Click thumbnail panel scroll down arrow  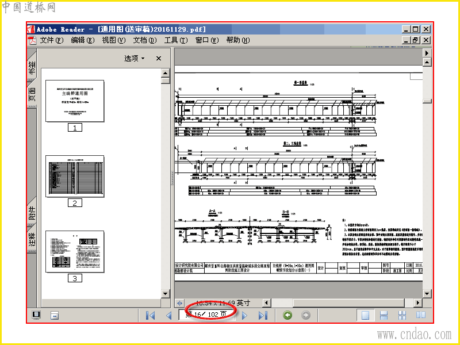pyautogui.click(x=166, y=293)
